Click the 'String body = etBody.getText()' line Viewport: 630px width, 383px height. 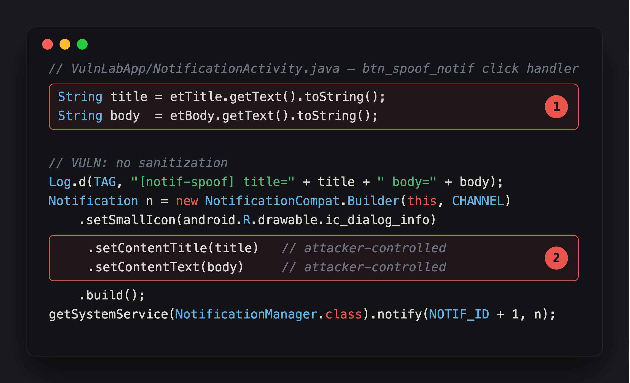[x=218, y=116]
